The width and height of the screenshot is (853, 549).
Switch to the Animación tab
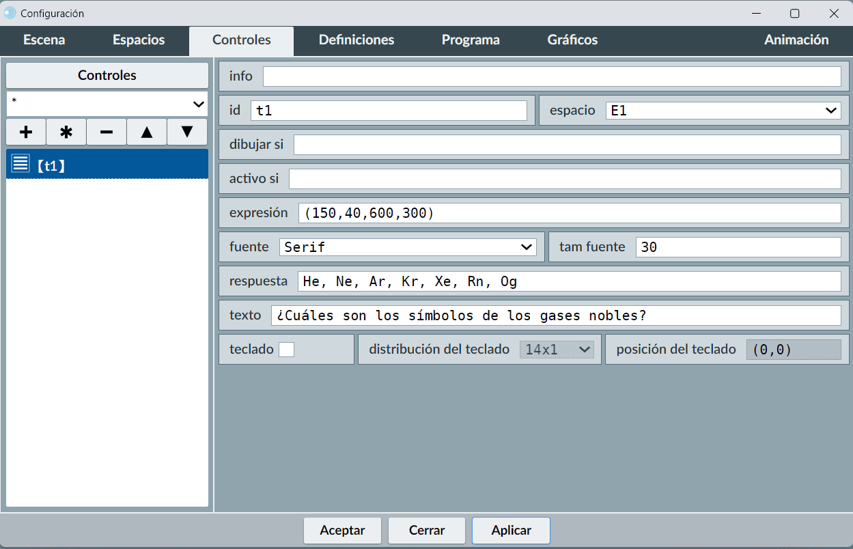pyautogui.click(x=796, y=40)
